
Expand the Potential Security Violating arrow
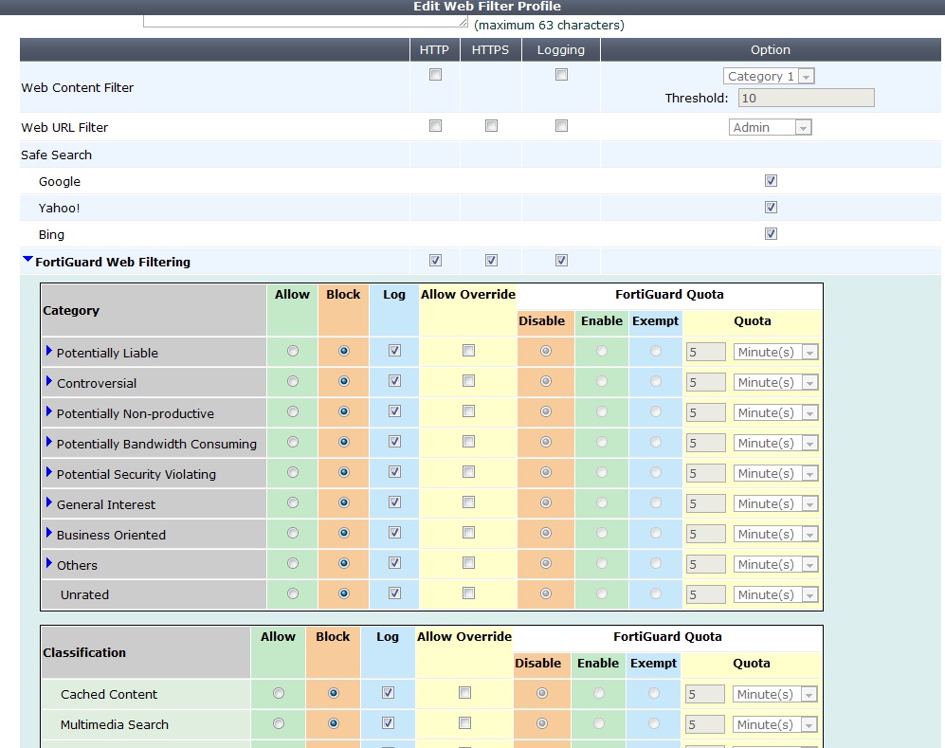click(49, 473)
